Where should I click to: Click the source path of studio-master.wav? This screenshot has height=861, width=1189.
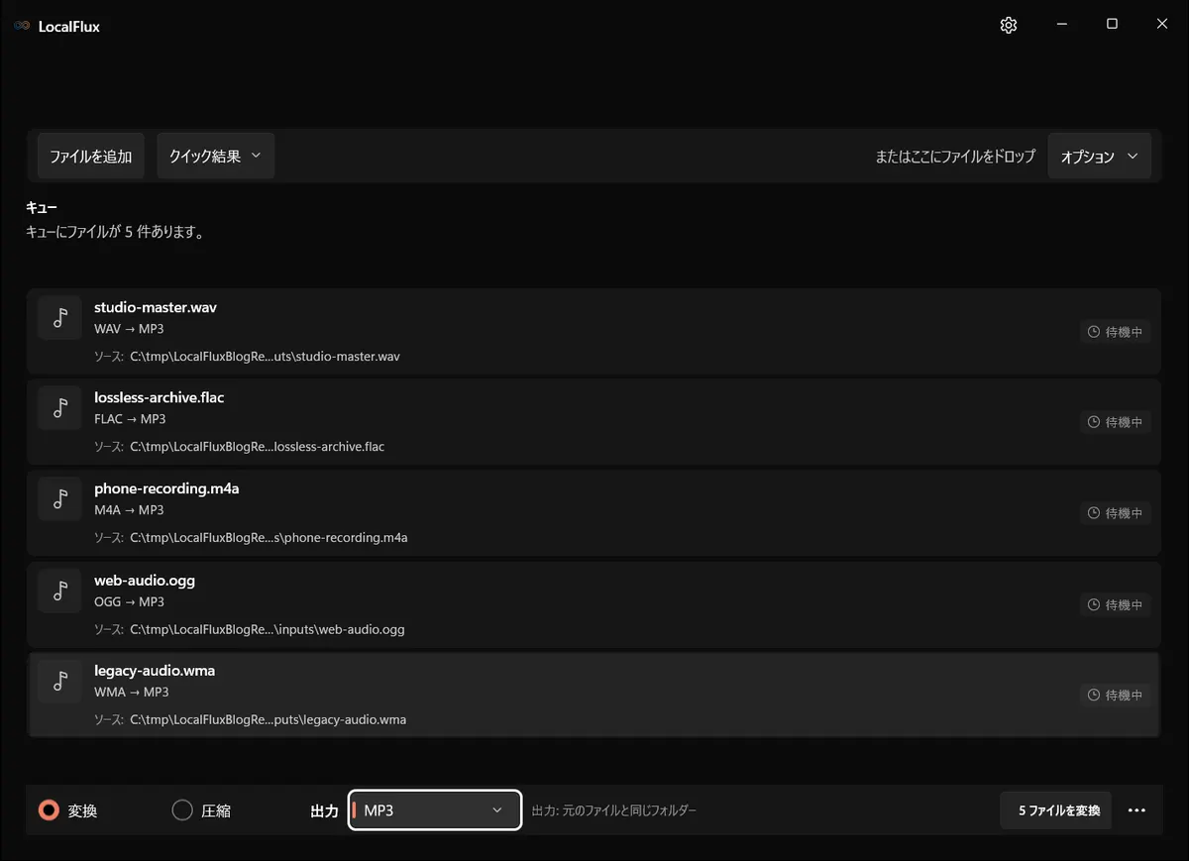pos(265,357)
